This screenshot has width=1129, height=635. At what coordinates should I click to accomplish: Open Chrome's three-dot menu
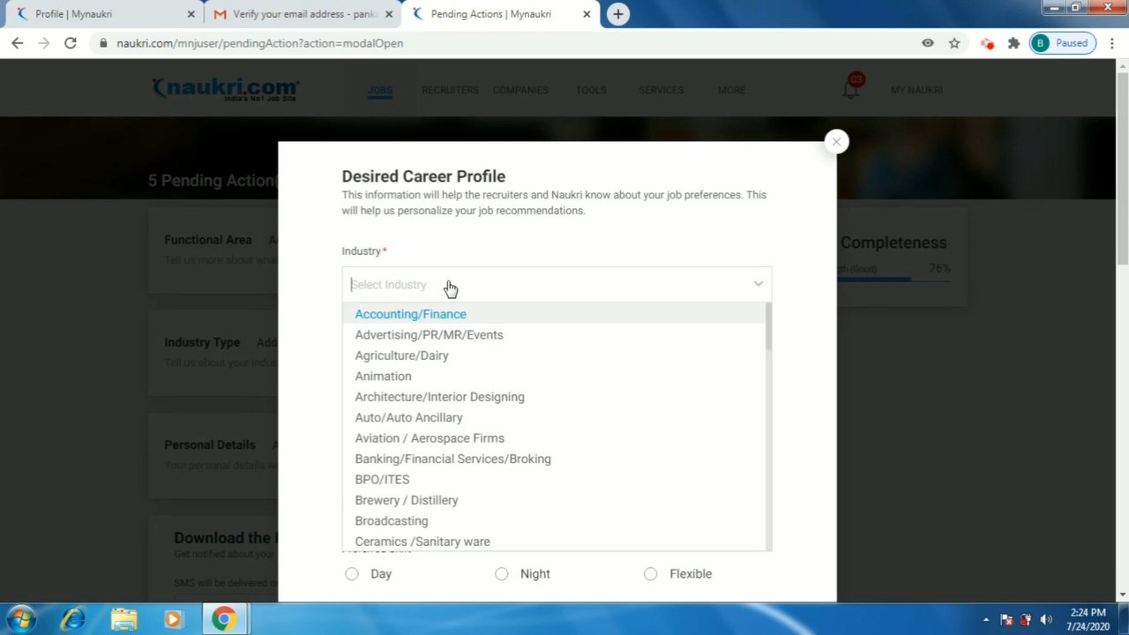[x=1112, y=43]
